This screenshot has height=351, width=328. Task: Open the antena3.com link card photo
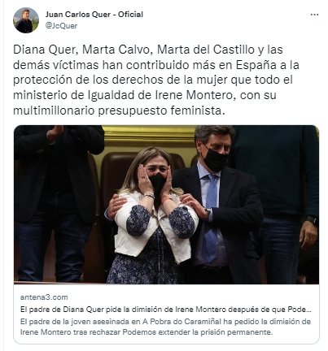point(166,205)
